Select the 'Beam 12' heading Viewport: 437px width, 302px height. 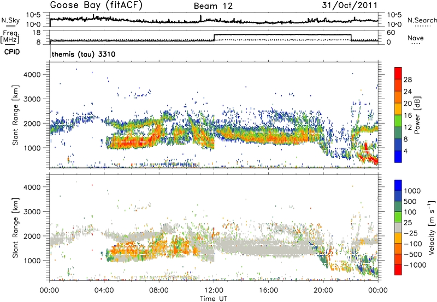tap(213, 6)
